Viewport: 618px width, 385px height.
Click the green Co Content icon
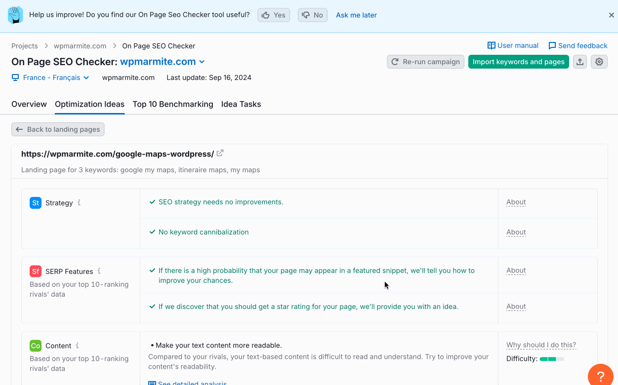[36, 346]
